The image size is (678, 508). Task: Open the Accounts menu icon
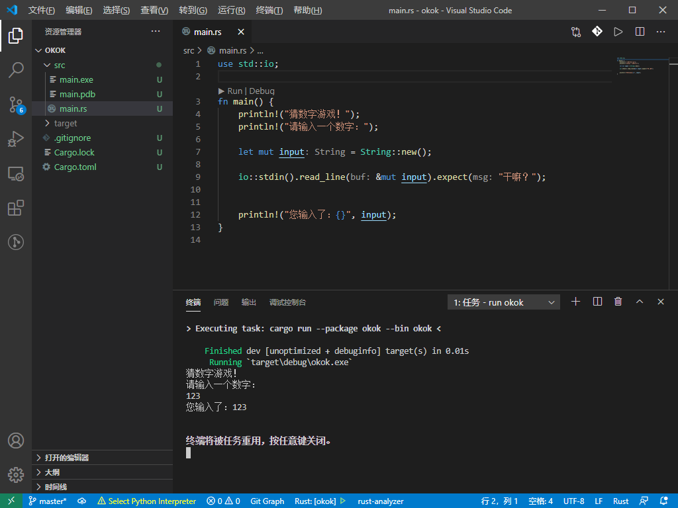pyautogui.click(x=16, y=441)
